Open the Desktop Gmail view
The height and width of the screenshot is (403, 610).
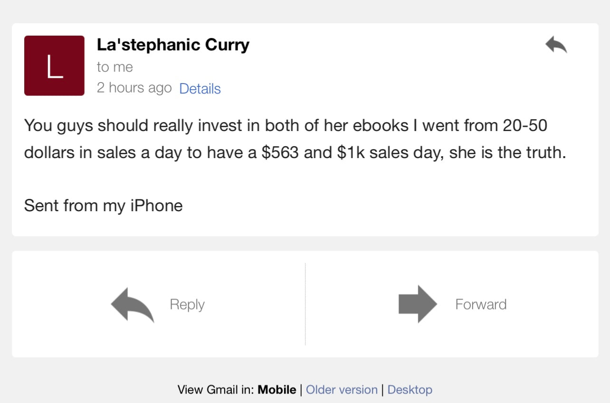[x=410, y=390]
